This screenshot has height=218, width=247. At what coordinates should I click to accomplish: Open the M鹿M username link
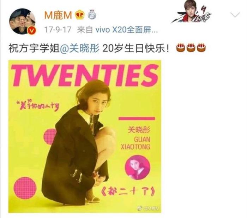click(58, 15)
